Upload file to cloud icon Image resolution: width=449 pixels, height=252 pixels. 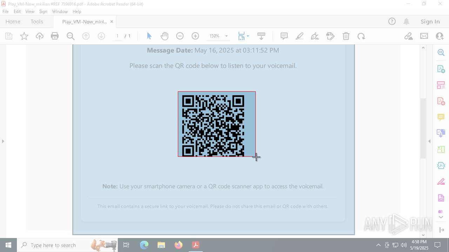click(40, 36)
